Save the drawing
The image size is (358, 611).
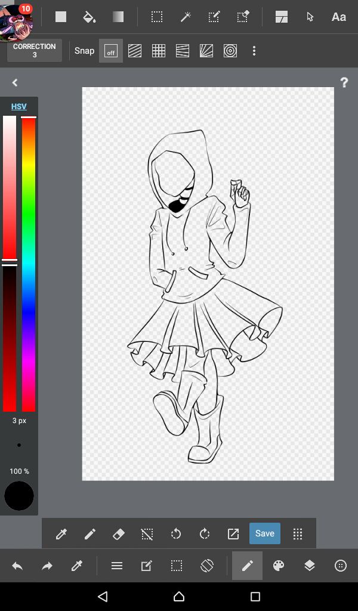coord(265,533)
